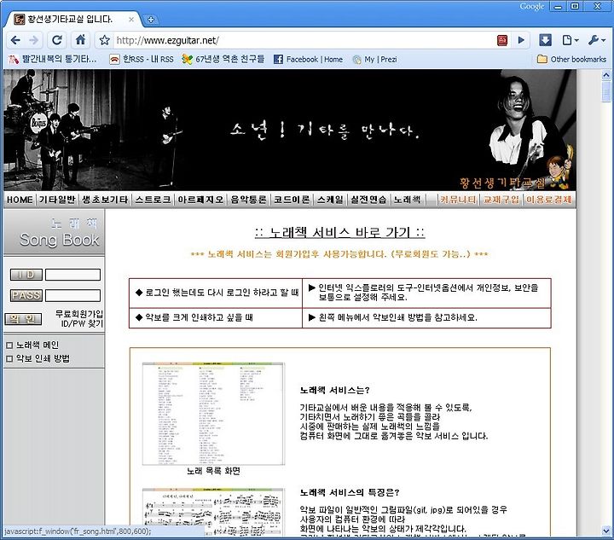Reload the page with the refresh icon
614x540 pixels.
pos(57,40)
